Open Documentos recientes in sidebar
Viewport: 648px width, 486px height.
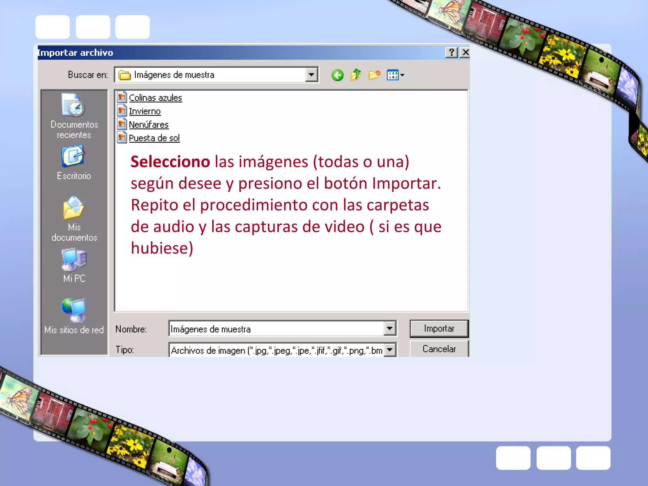pos(74,116)
